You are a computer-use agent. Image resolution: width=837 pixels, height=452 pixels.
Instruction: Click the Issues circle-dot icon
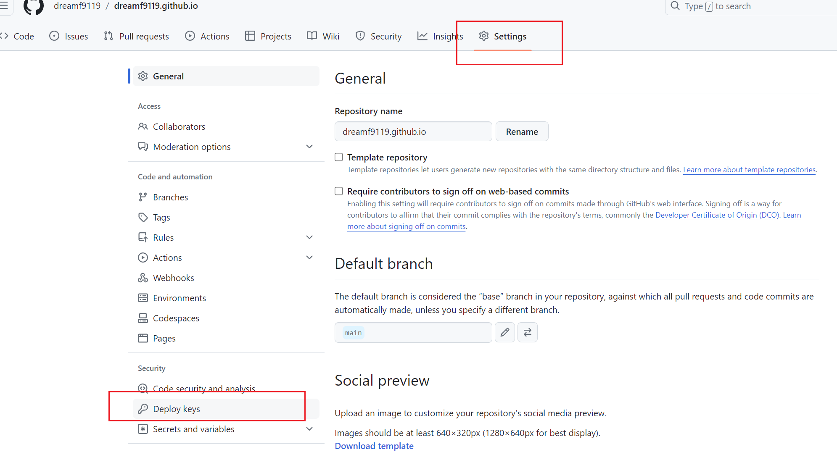pyautogui.click(x=54, y=36)
